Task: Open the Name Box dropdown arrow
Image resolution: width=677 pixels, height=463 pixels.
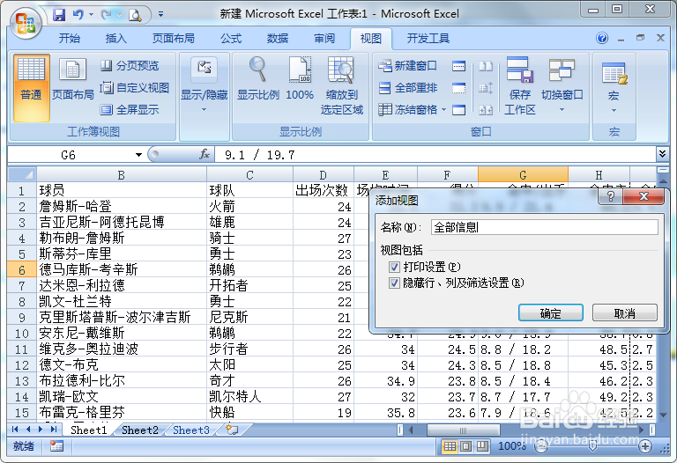Action: [138, 154]
